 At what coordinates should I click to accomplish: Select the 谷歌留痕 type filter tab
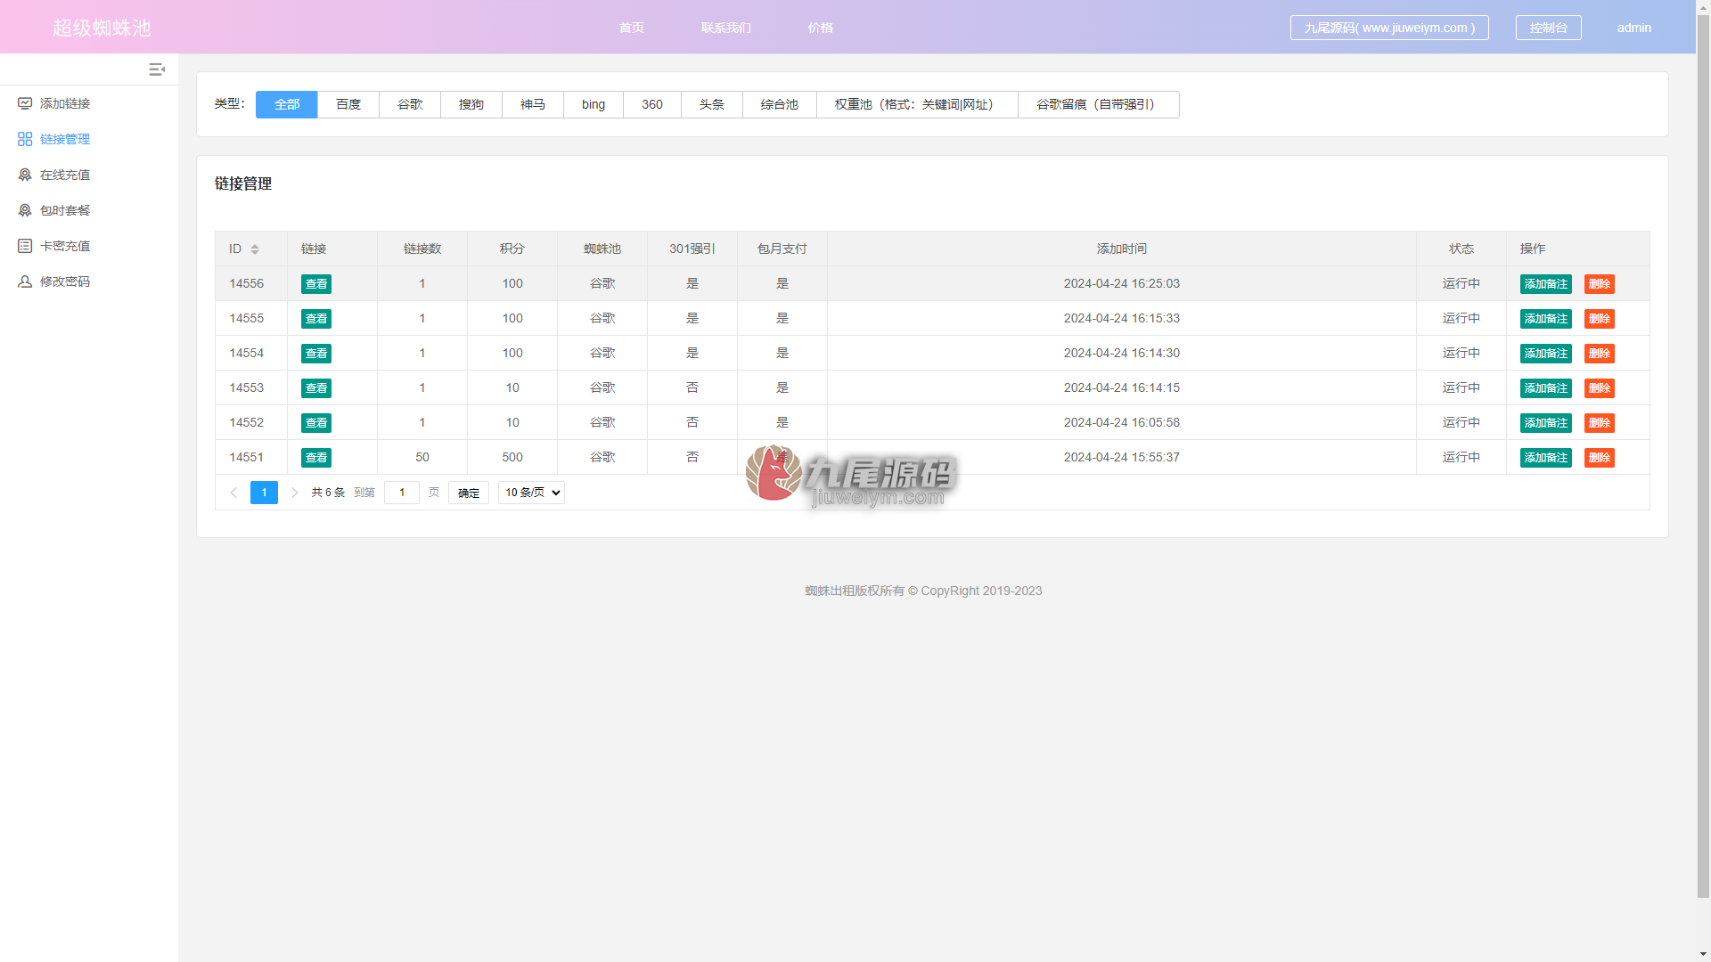pyautogui.click(x=1099, y=104)
